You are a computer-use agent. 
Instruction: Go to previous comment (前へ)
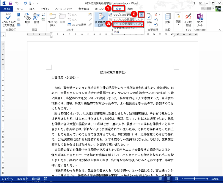coord(72,15)
